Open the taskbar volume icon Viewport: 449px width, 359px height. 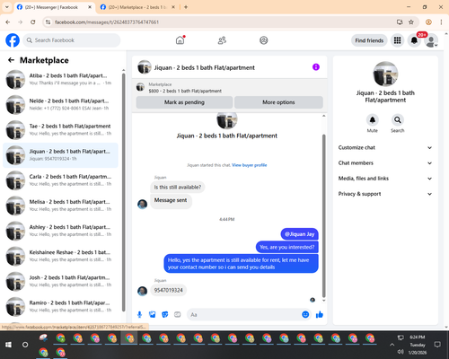click(x=401, y=352)
